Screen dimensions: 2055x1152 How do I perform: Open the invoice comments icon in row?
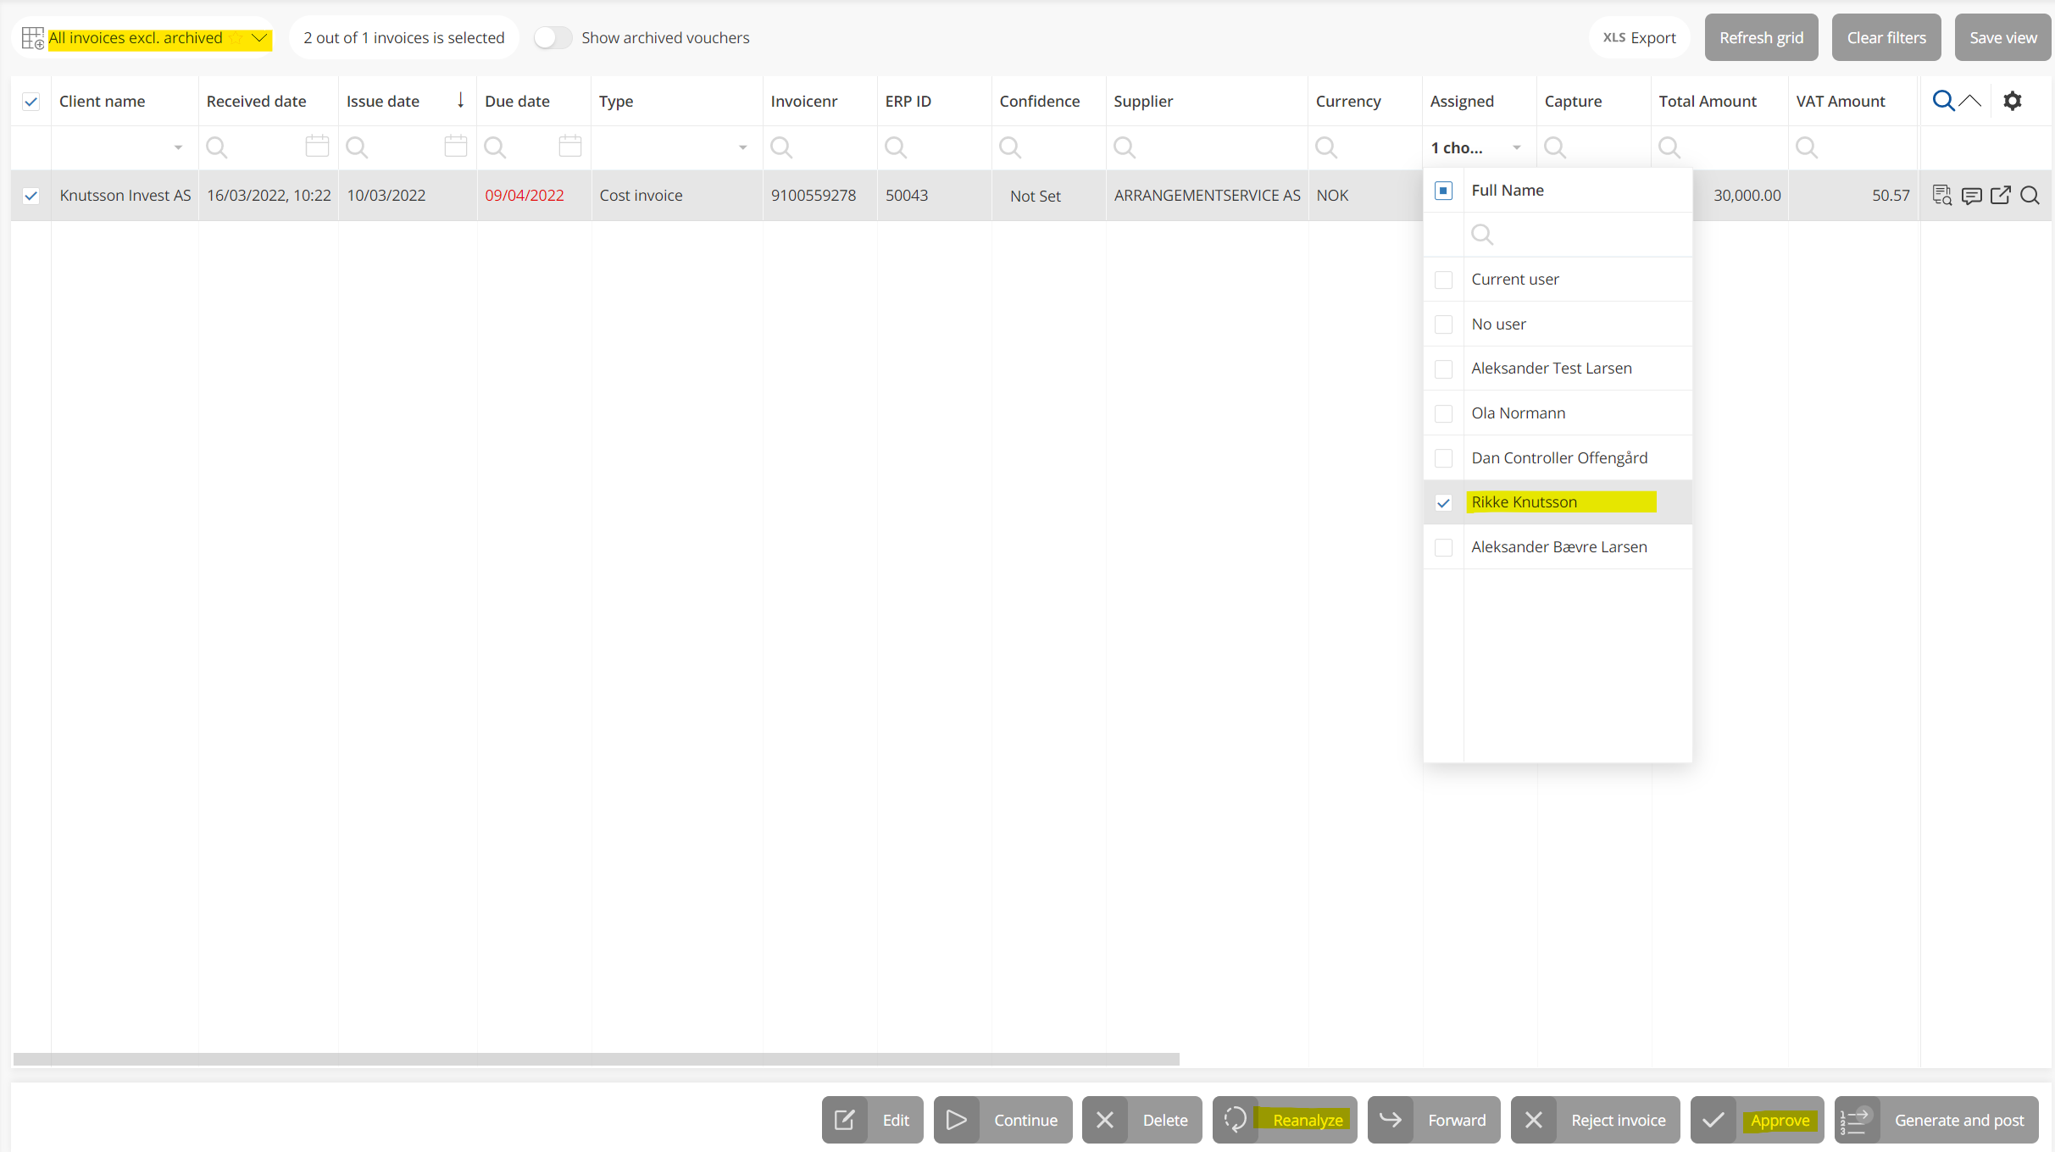point(1971,196)
